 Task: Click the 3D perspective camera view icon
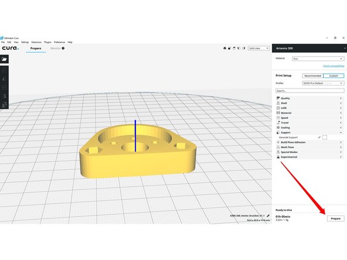point(224,48)
